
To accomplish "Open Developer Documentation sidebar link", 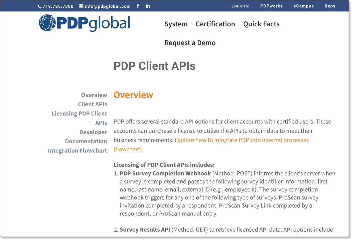I will click(86, 137).
